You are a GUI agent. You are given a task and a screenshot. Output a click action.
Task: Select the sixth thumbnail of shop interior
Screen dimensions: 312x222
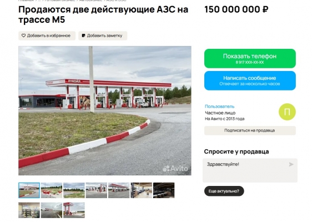pos(141,190)
